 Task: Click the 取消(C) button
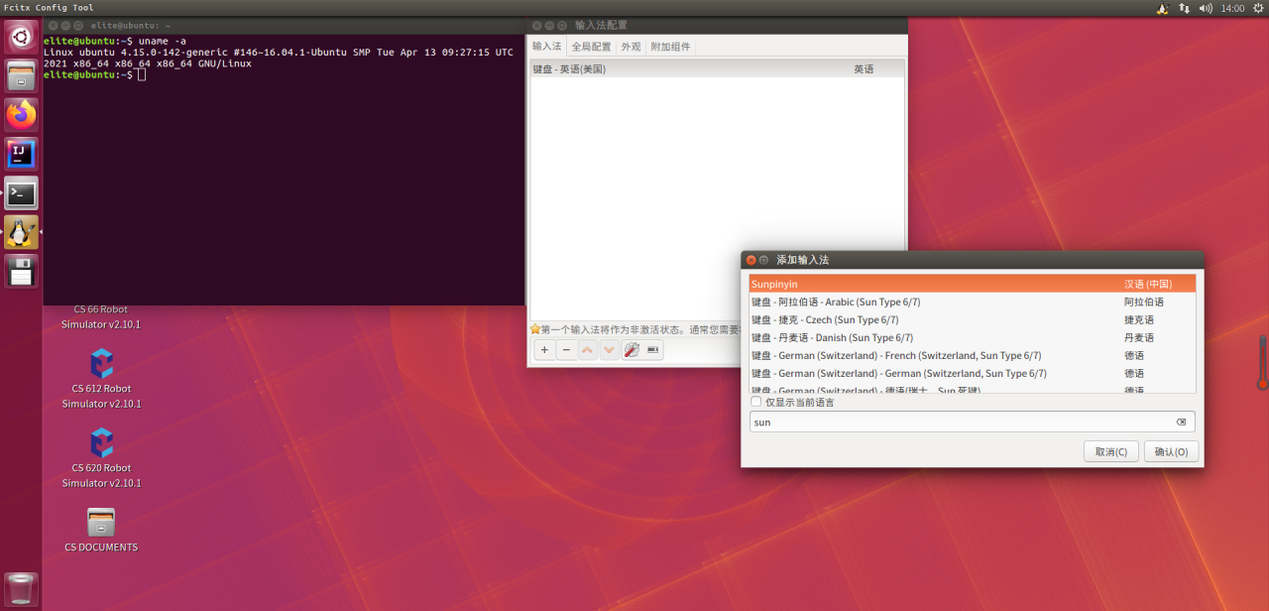pyautogui.click(x=1110, y=452)
